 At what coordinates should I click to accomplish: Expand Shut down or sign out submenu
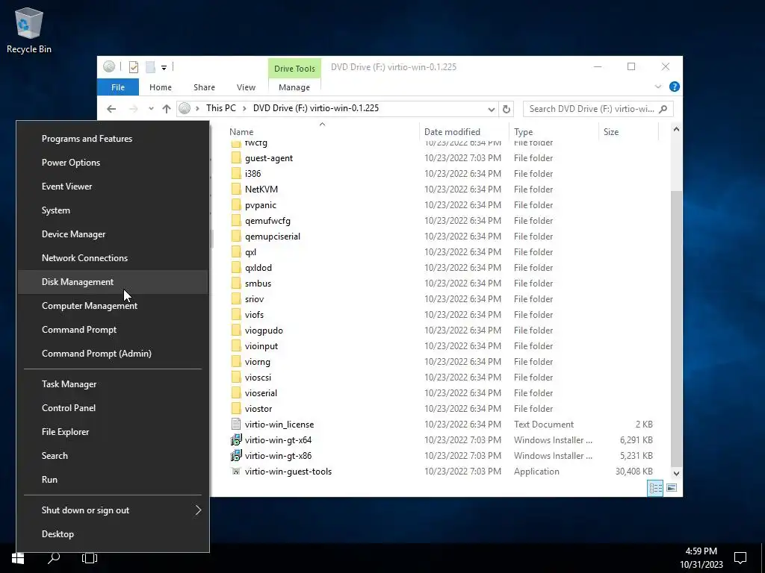point(113,510)
